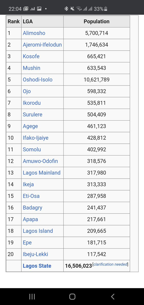Tap the Bluetooth status bar icon
144x305 pixels.
66,9
